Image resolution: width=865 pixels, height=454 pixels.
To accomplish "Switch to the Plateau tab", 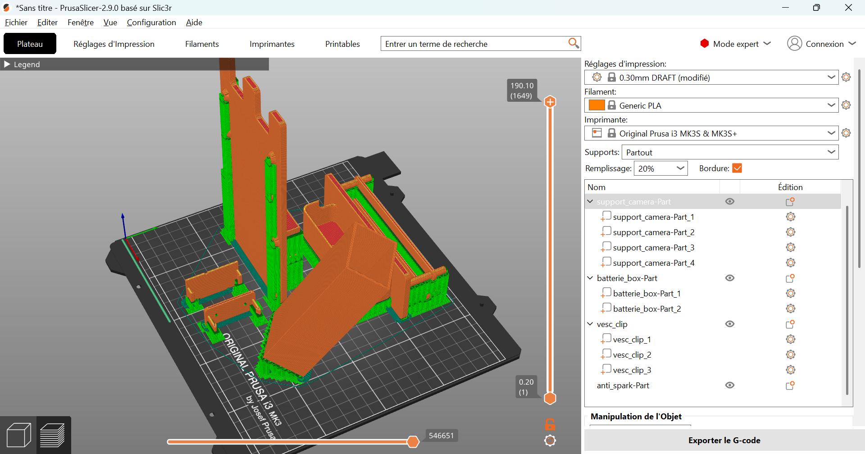I will click(30, 44).
